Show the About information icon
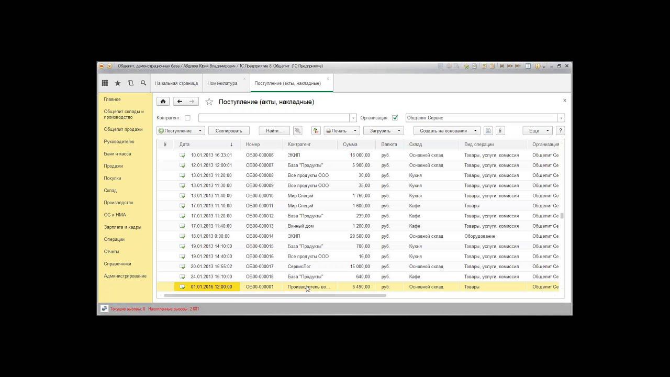 tap(538, 66)
